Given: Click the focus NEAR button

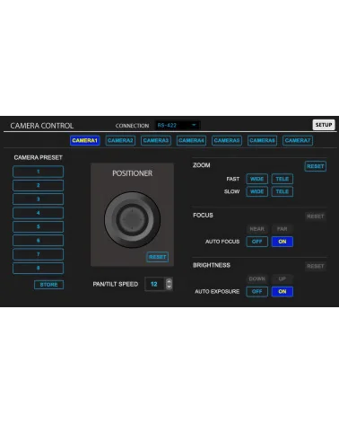Looking at the screenshot, I should point(256,229).
